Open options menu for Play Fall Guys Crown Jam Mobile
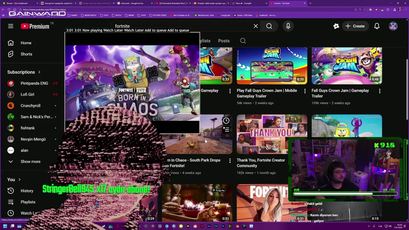Screen dimensions: 409x230 click(x=305, y=91)
